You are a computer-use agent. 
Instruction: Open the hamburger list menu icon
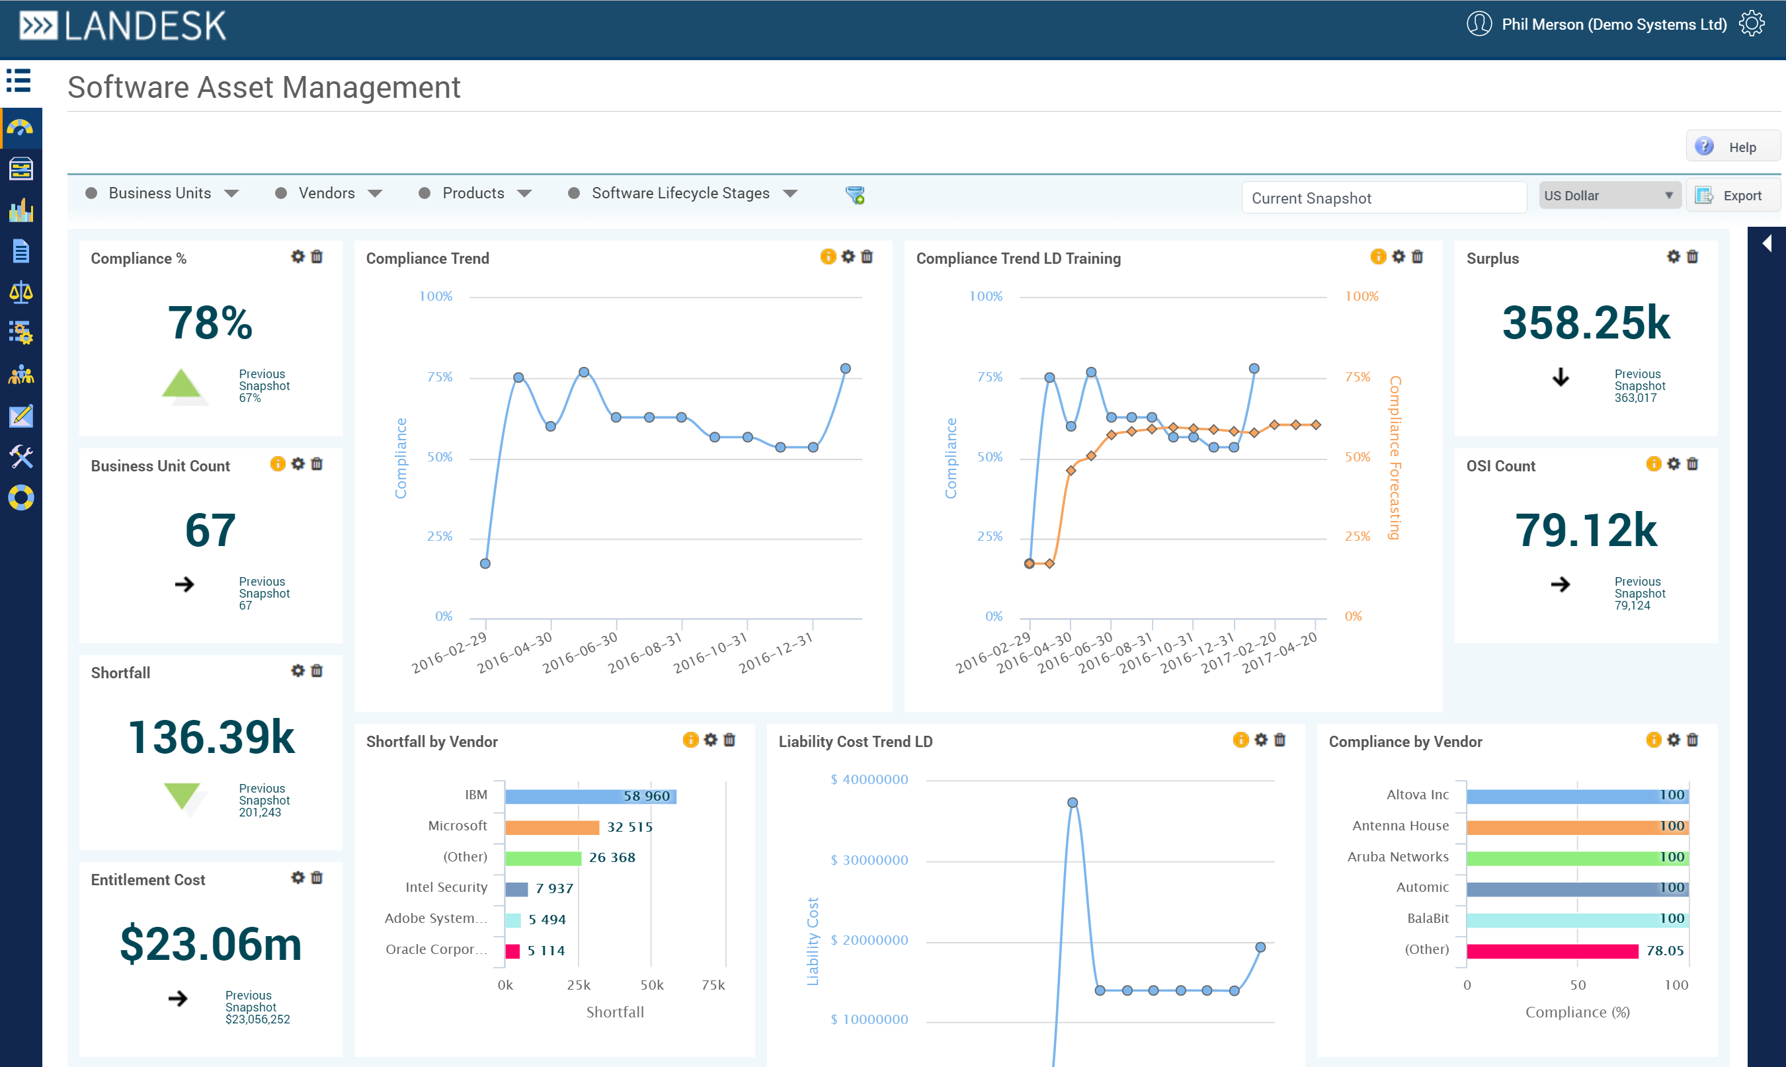click(19, 81)
